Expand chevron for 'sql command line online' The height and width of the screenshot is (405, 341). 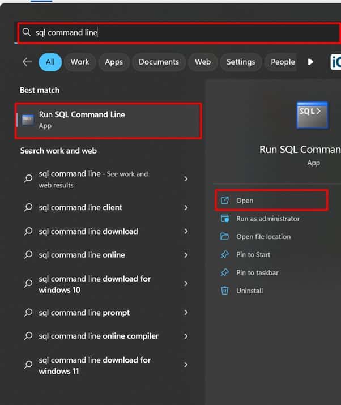point(186,255)
